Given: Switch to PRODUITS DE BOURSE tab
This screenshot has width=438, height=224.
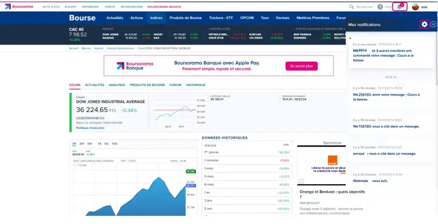Looking at the screenshot, I should [147, 85].
